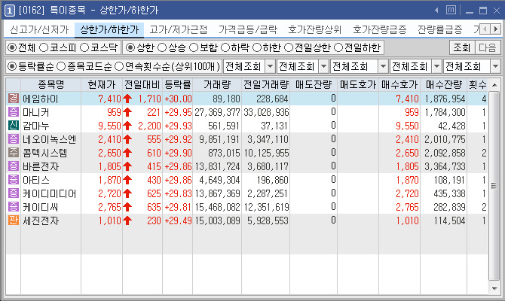Open the first 전체조회 dropdown

249,66
